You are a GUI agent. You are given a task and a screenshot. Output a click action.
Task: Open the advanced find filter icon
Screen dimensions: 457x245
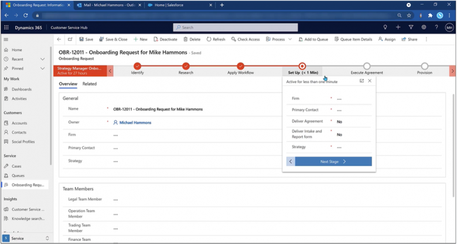click(x=411, y=27)
